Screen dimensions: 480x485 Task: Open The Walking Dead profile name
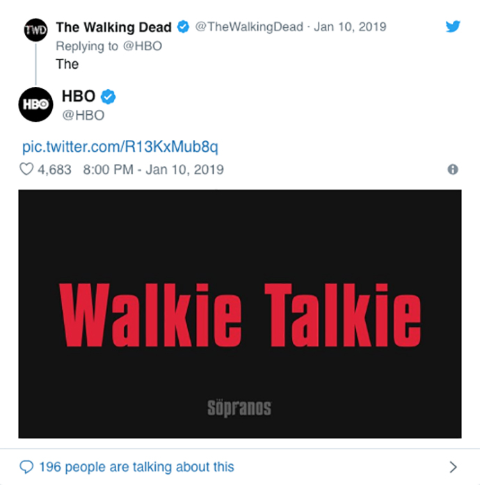(113, 27)
